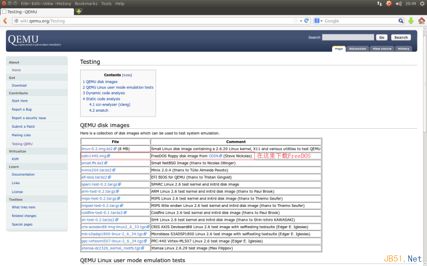This screenshot has height=266, width=427.
Task: Open KVM sidebar link
Action: 15,159
